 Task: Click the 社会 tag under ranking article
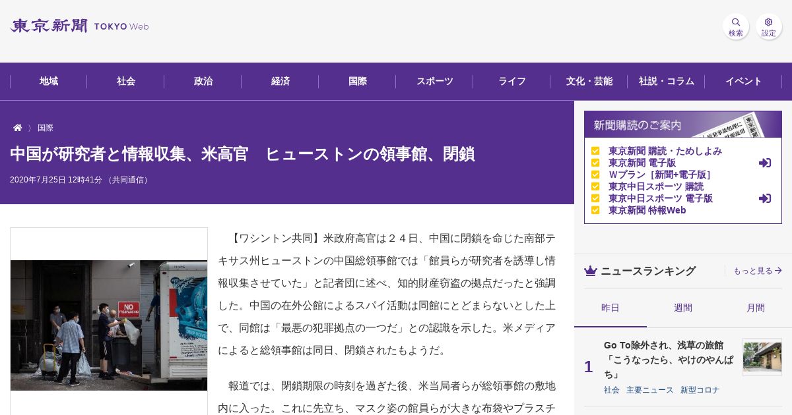(x=612, y=390)
